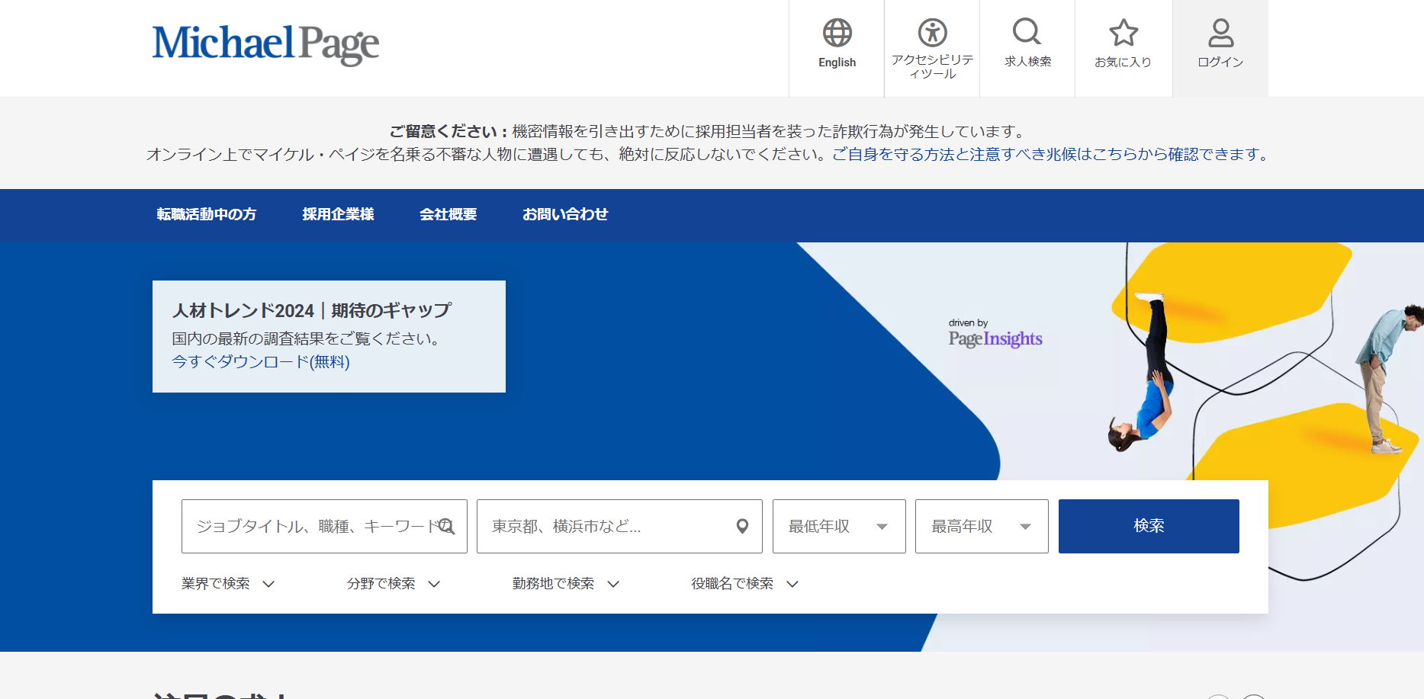The image size is (1424, 699).
Task: Open the 最高年収 dropdown
Action: point(981,526)
